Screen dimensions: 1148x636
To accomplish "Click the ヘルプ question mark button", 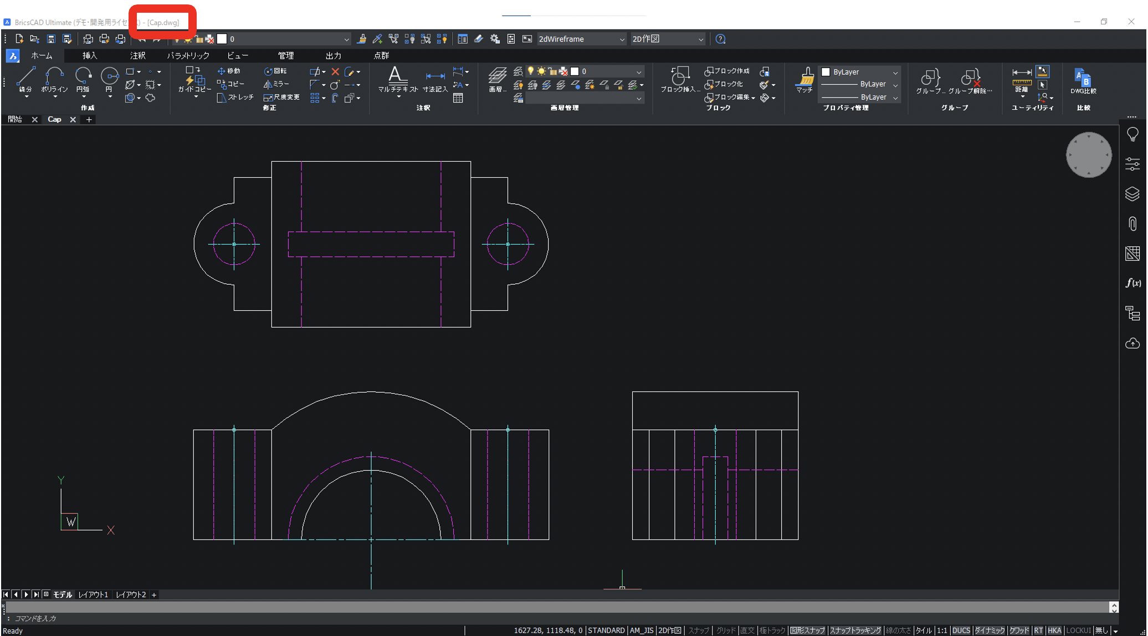I will (719, 39).
